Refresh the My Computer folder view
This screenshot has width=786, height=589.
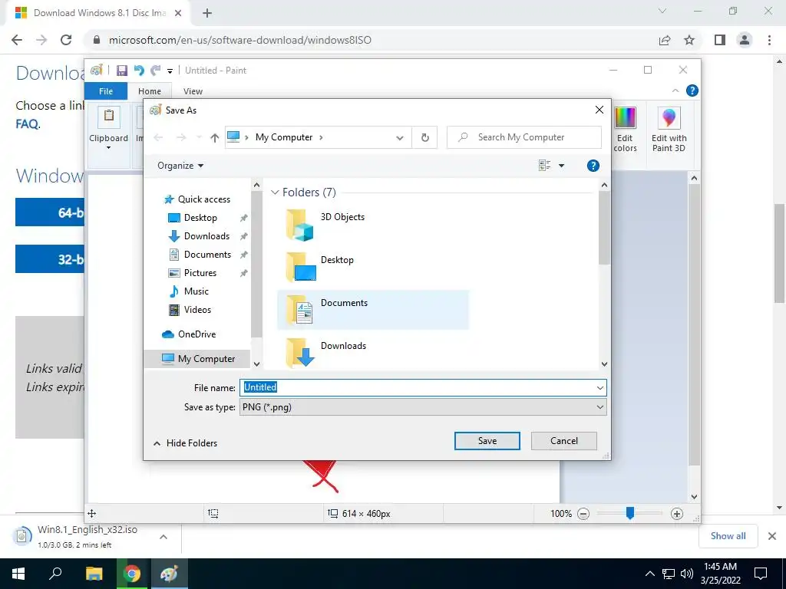coord(425,138)
